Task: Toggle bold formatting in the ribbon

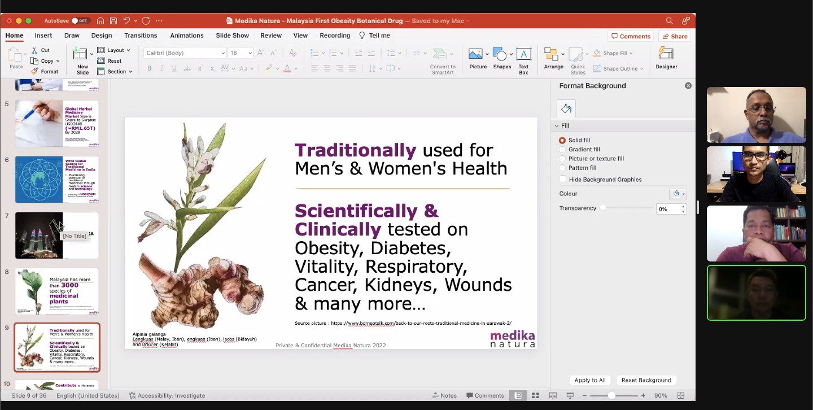Action: [150, 68]
